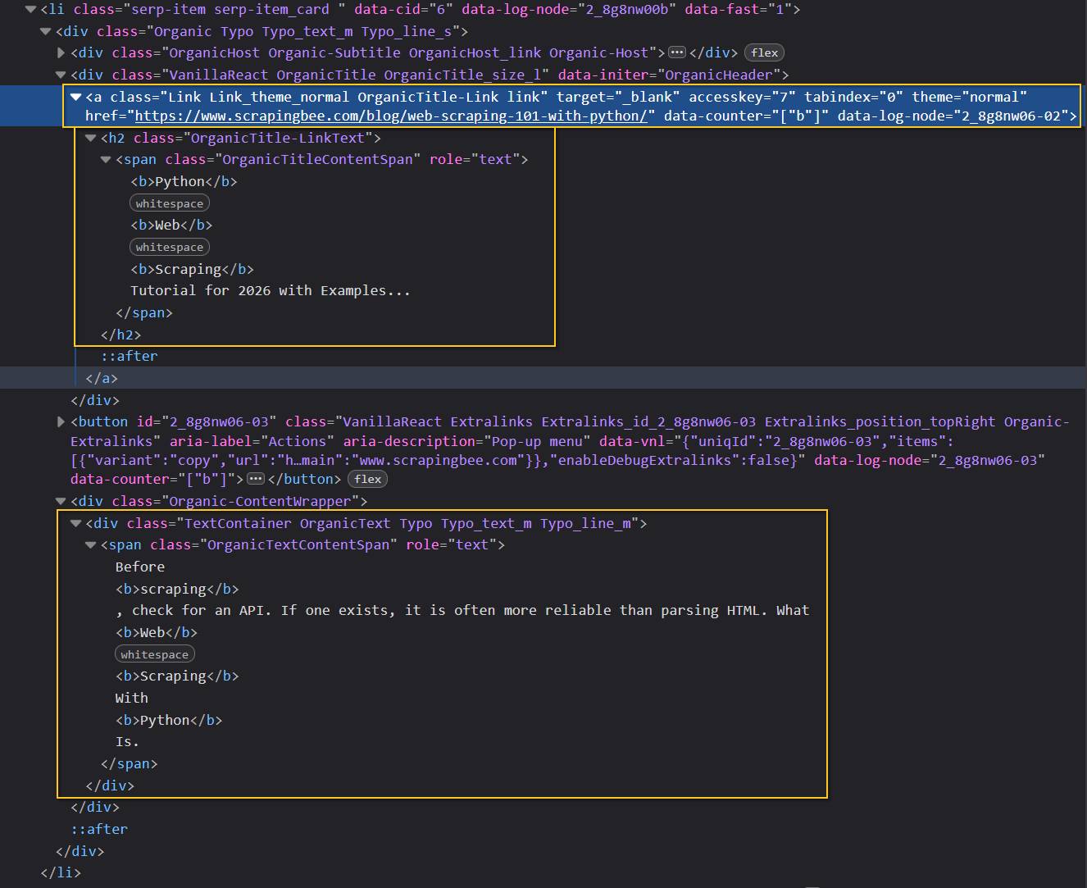
Task: Select text 'Tutorial for 2026 with Examples...'
Action: tap(270, 290)
